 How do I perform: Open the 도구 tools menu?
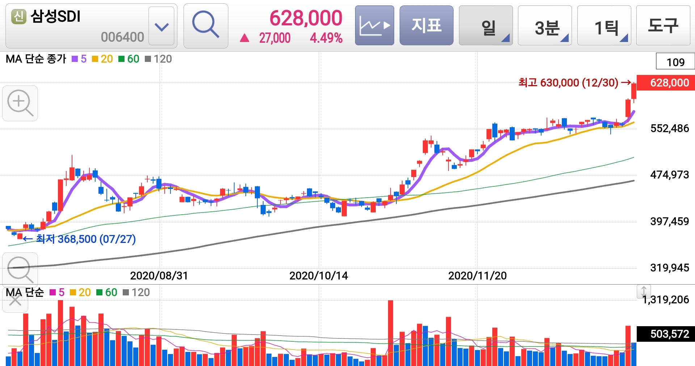click(663, 26)
